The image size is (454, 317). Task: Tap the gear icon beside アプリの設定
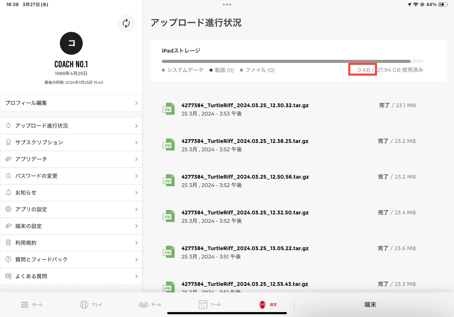tap(8, 209)
